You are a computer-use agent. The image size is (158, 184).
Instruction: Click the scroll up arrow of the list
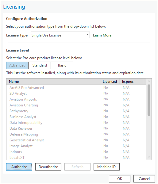[149, 81]
